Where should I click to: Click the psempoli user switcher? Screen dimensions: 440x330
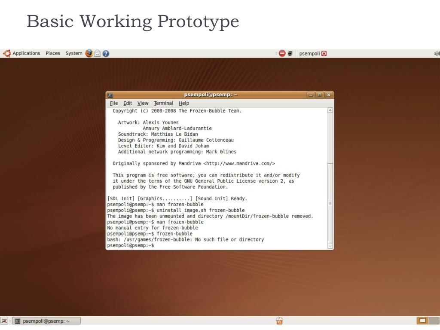[309, 53]
